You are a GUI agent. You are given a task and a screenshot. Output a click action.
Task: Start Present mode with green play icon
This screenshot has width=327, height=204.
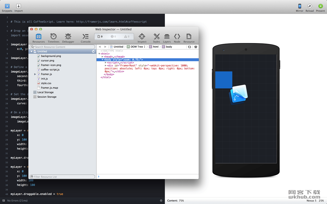(320, 6)
